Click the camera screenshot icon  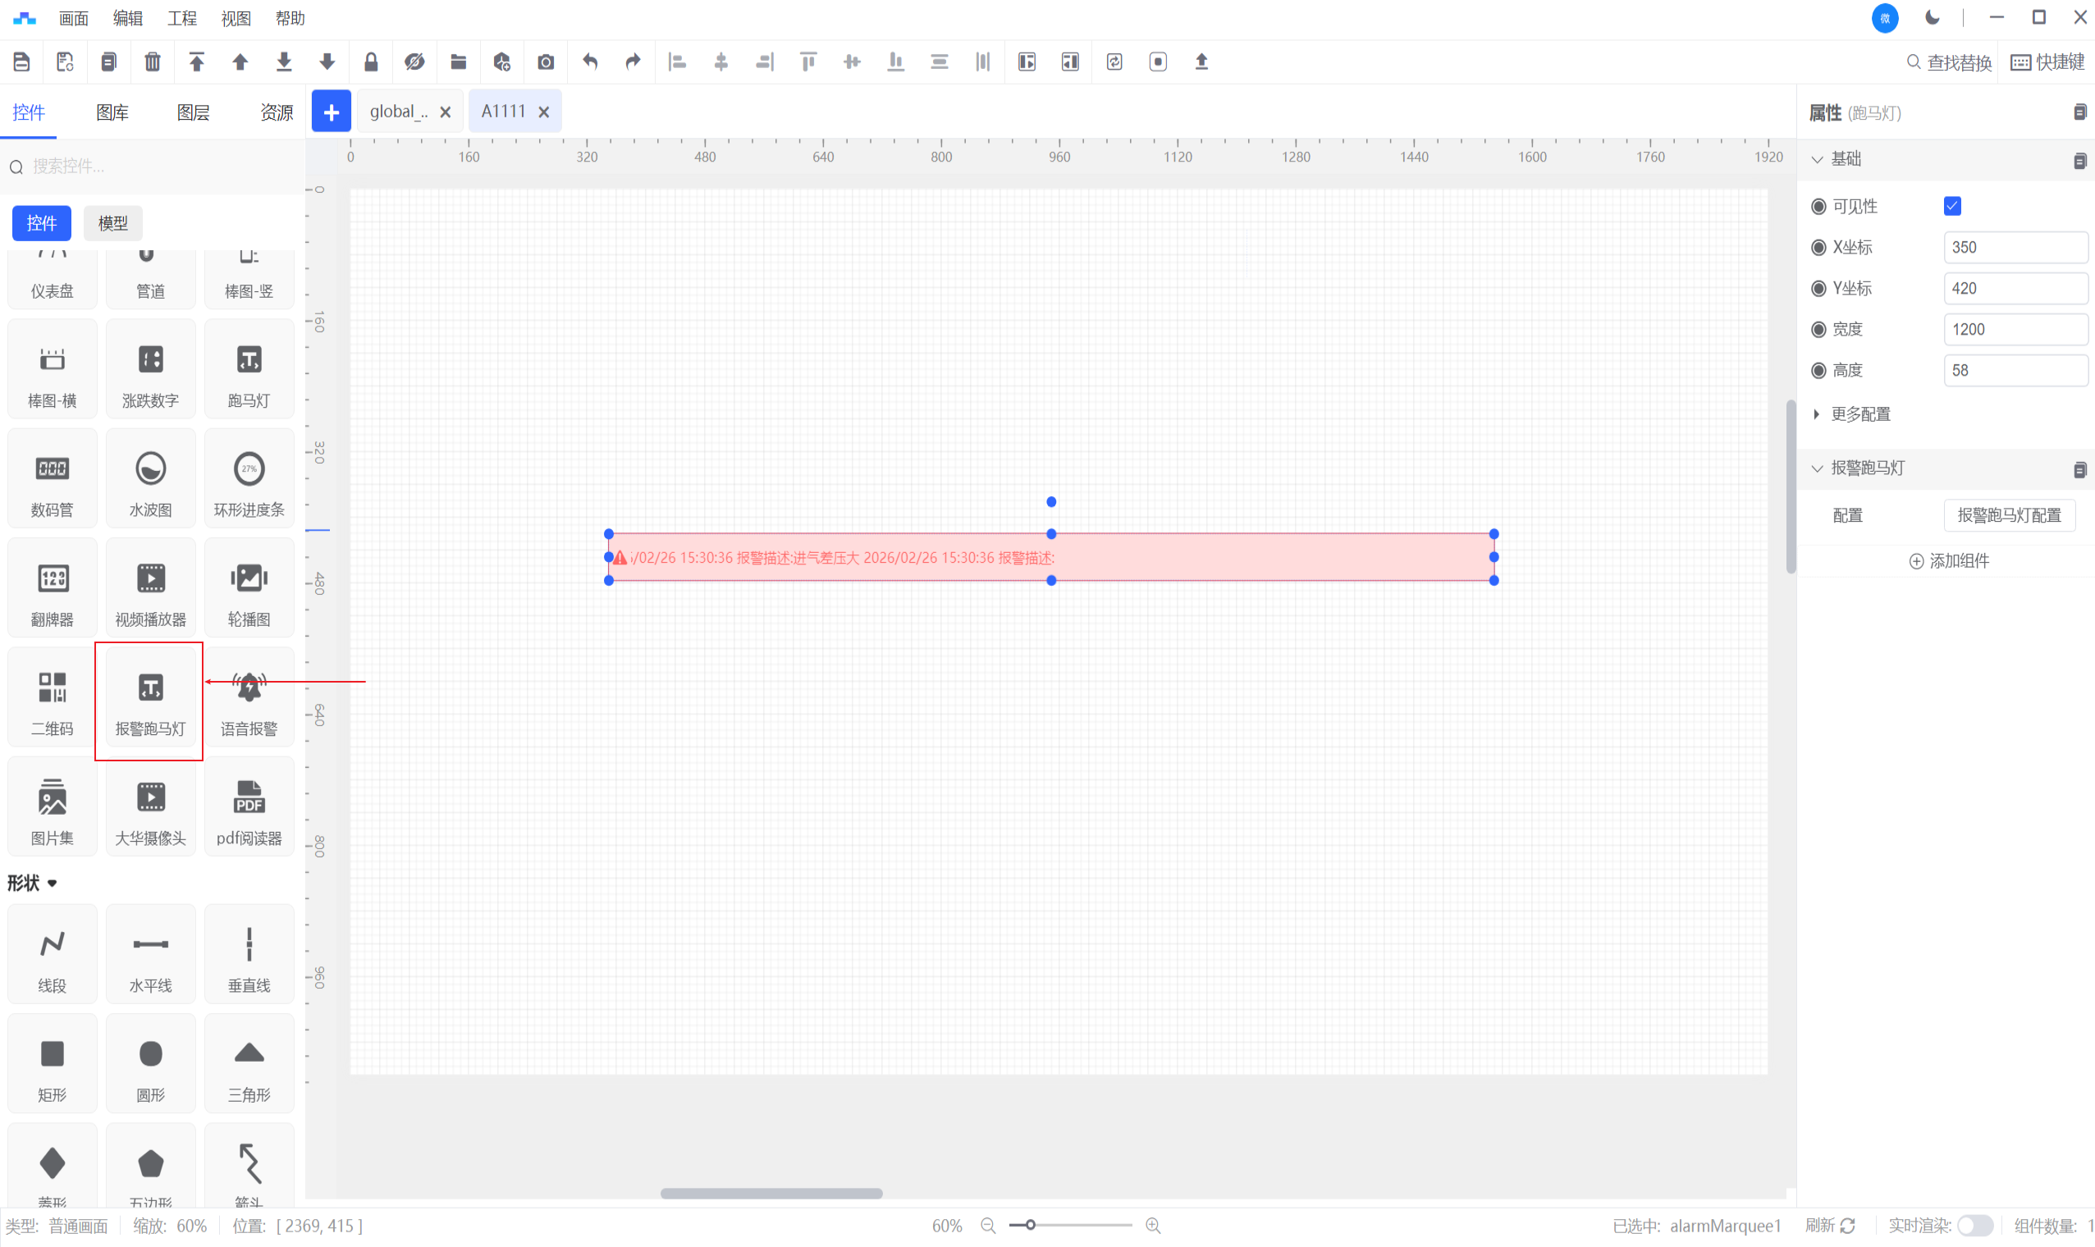(546, 62)
